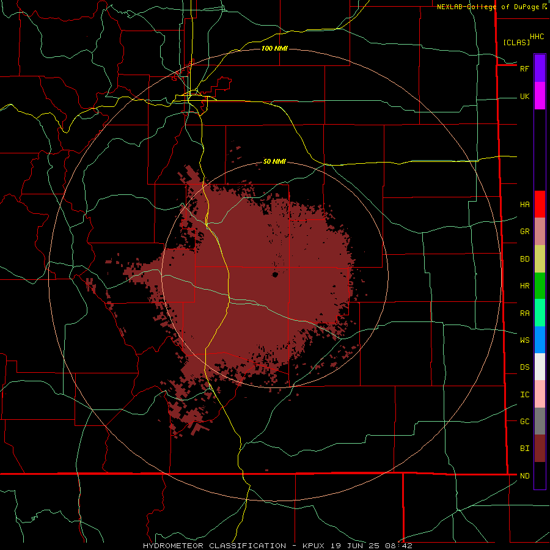The image size is (550, 550).
Task: Click the yellow BD legend color swatch
Action: point(540,259)
